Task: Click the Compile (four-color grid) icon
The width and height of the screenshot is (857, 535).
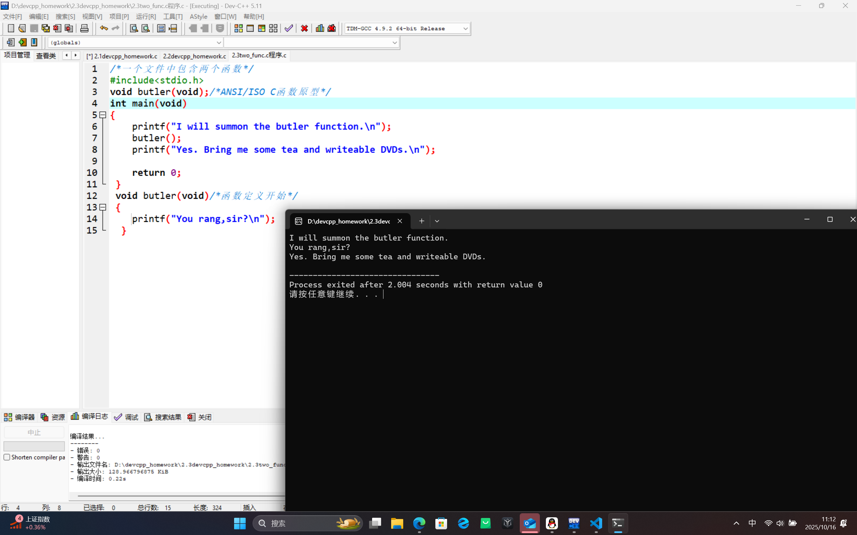Action: 238,28
